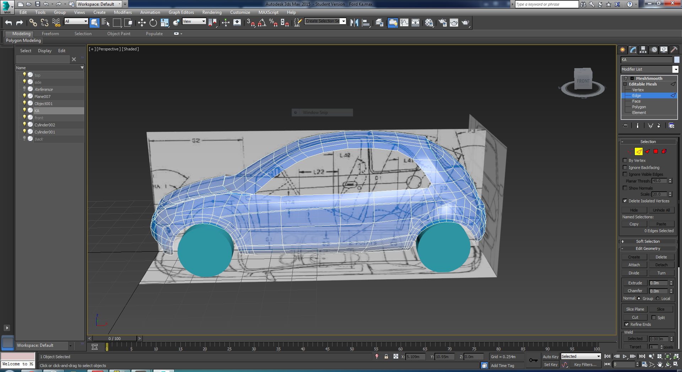Click the Align tool icon
Image resolution: width=682 pixels, height=372 pixels.
(x=366, y=23)
